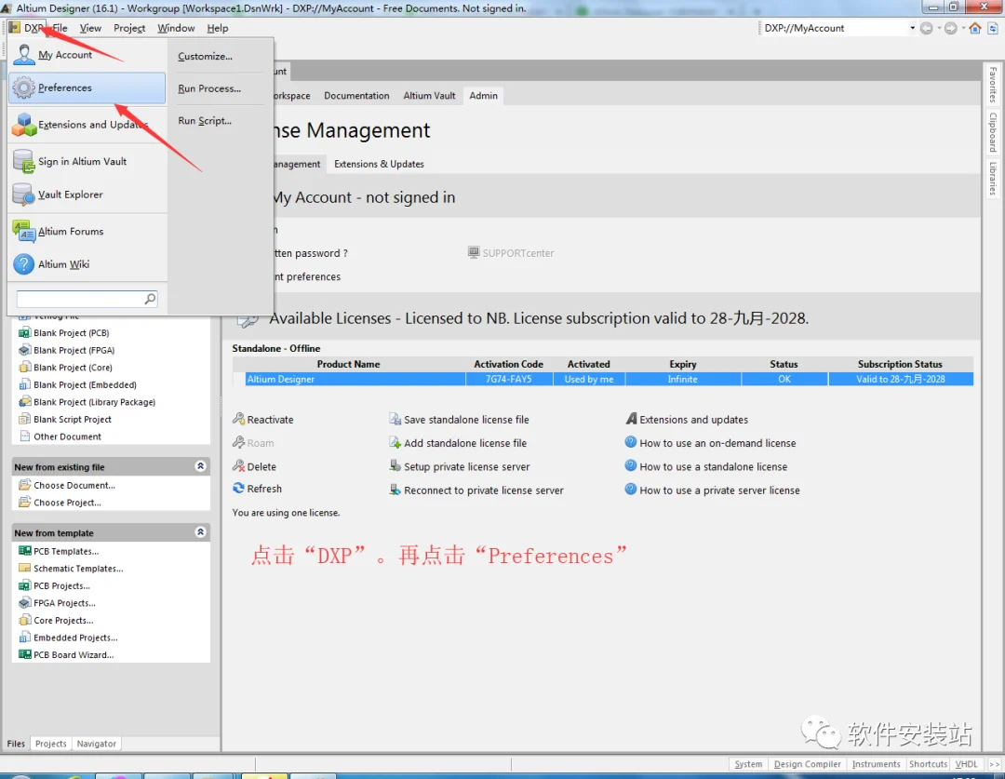The width and height of the screenshot is (1005, 779).
Task: Click Extensions and Updates cubes icon
Action: tap(24, 125)
